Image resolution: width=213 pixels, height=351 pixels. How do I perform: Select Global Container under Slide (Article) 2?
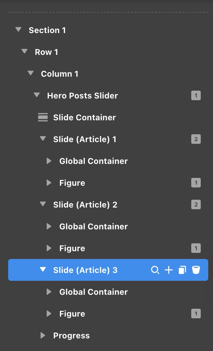click(x=94, y=227)
